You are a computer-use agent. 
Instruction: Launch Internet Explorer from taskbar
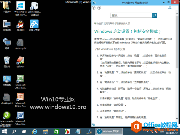point(34,131)
